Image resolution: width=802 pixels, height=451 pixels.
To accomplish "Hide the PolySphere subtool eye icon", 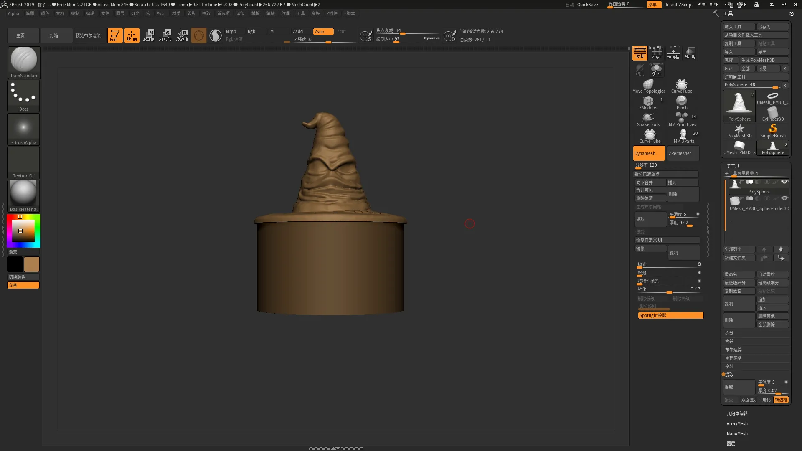I will [784, 182].
